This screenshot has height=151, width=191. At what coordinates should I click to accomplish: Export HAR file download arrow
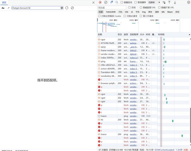pyautogui.click(x=175, y=2)
